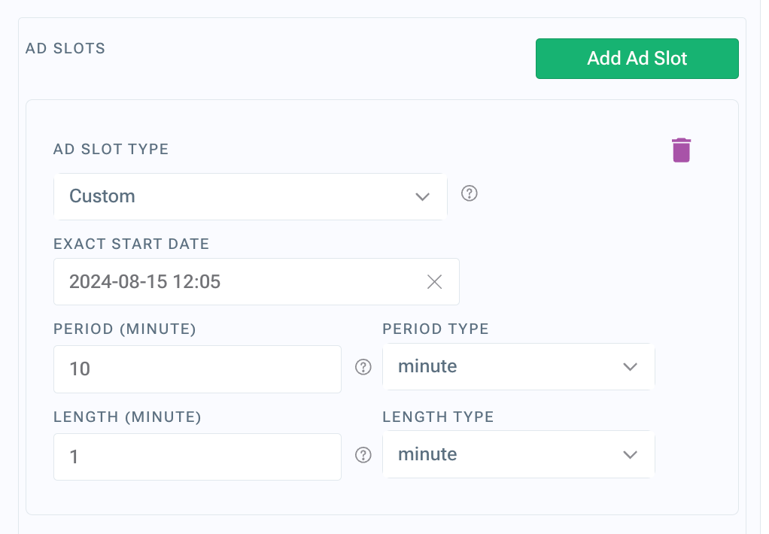Screen dimensions: 769x534
Task: Delete this ad slot with the trash icon
Action: [x=681, y=150]
